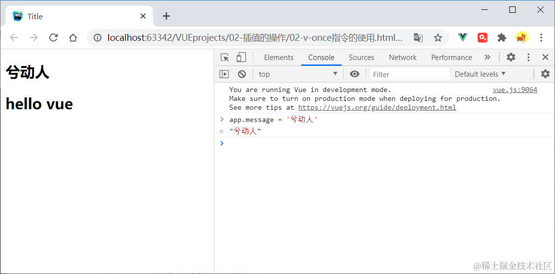This screenshot has width=555, height=274.
Task: Minimize the browser window
Action: [x=484, y=10]
